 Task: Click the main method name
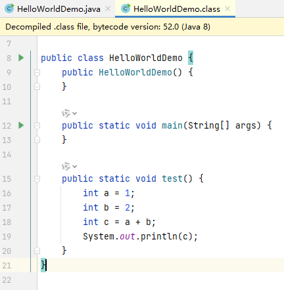[172, 125]
